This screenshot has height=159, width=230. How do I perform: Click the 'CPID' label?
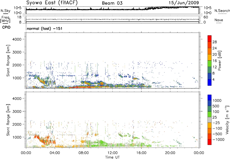point(6,27)
